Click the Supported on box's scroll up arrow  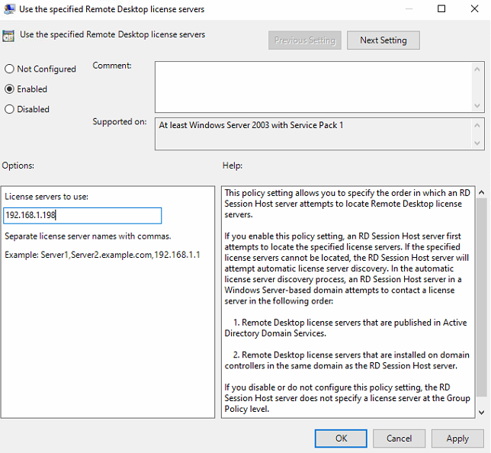pyautogui.click(x=477, y=123)
